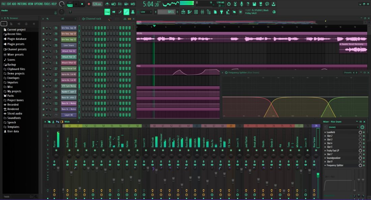Enable the LuxeVerb effect slot switch
371x200 pixels.
click(x=364, y=132)
